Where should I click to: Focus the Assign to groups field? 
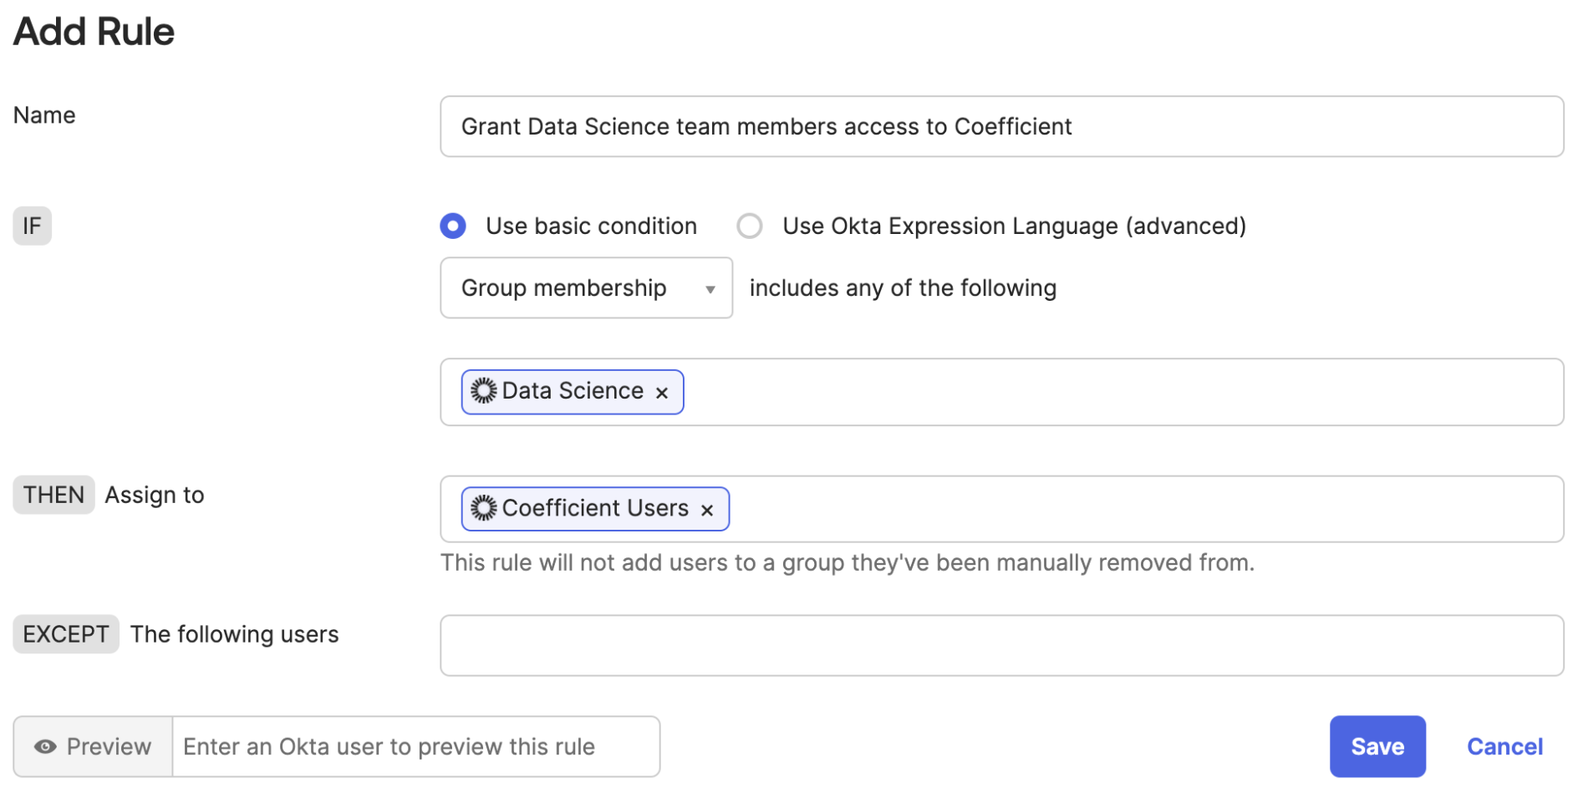[1002, 510]
